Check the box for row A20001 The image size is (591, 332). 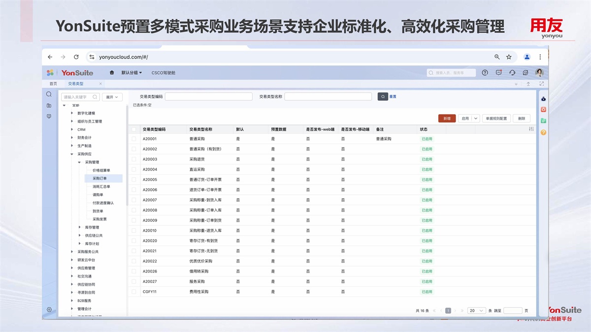click(x=133, y=139)
